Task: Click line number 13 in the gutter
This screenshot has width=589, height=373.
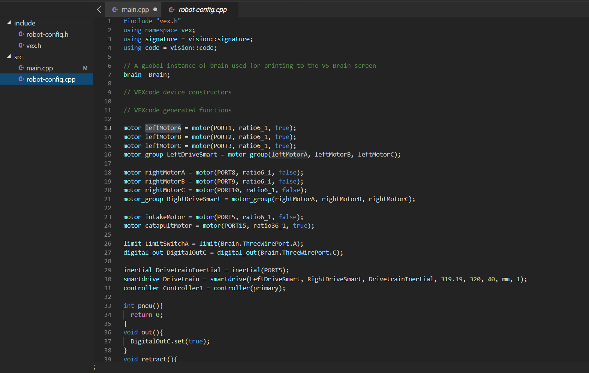Action: point(108,128)
